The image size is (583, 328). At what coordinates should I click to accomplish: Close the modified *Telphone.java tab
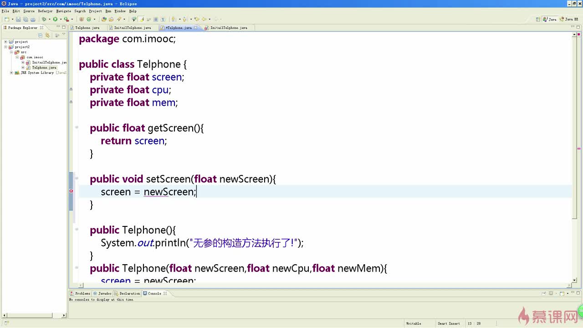coord(196,28)
